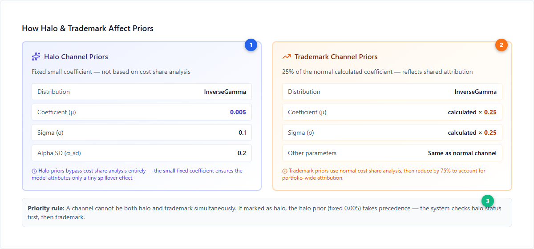Click the Trademark Sigma 'calculated × 0.25' value
Screen dimensions: 534x249
[x=472, y=133]
